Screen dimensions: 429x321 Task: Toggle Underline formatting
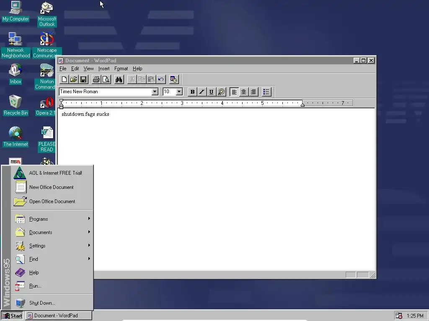211,92
